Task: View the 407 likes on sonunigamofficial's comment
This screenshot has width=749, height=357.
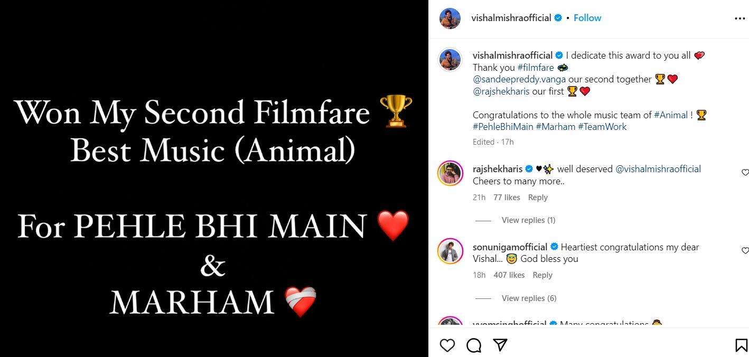Action: coord(509,275)
